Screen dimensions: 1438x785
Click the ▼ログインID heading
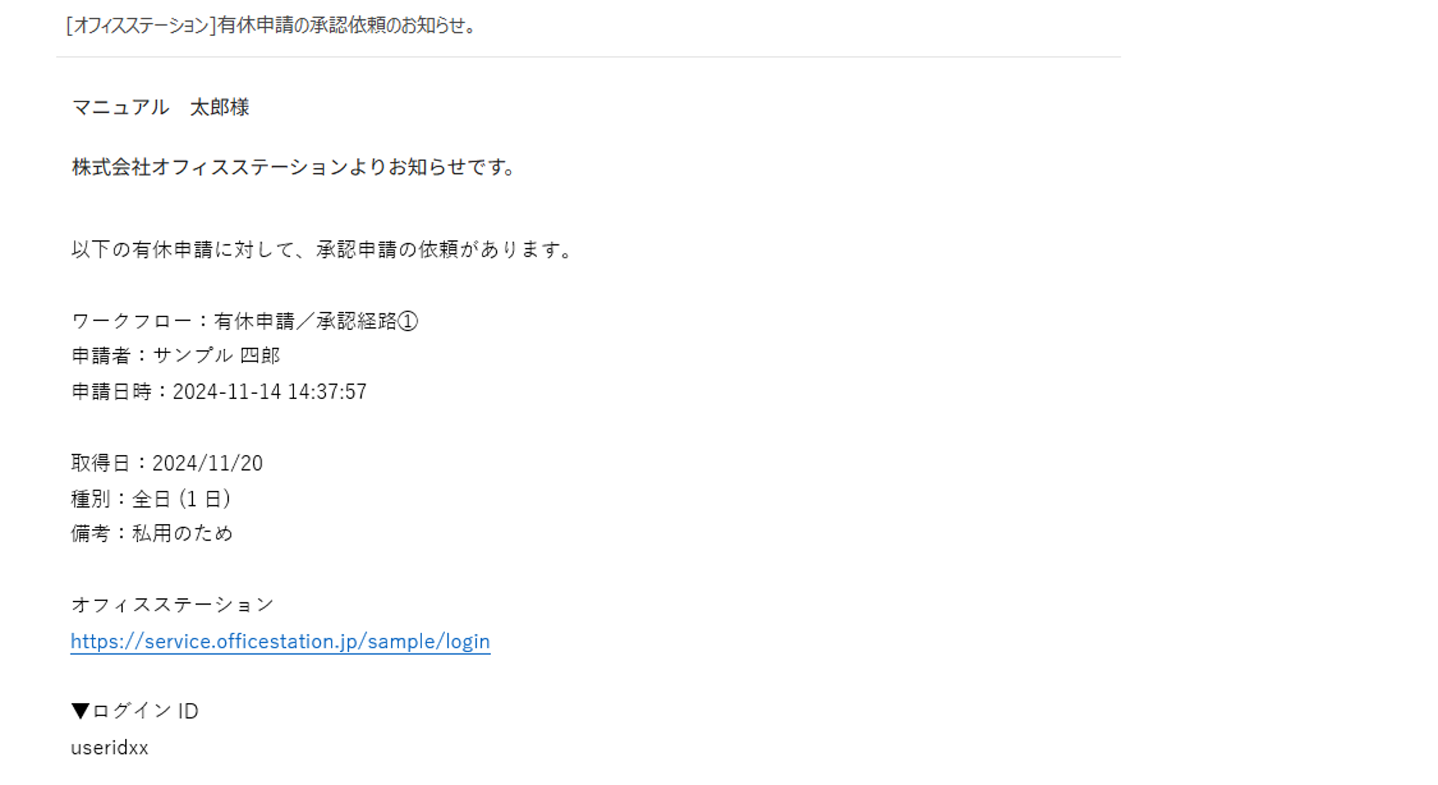point(134,711)
